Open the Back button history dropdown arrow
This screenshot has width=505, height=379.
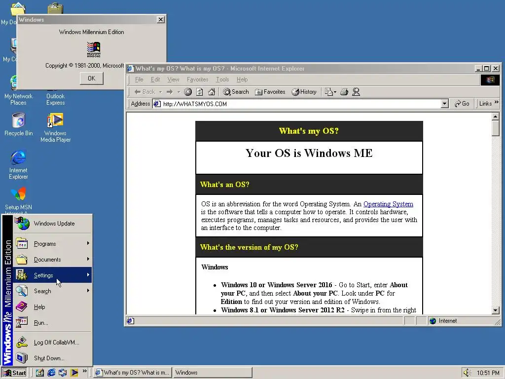pyautogui.click(x=160, y=92)
